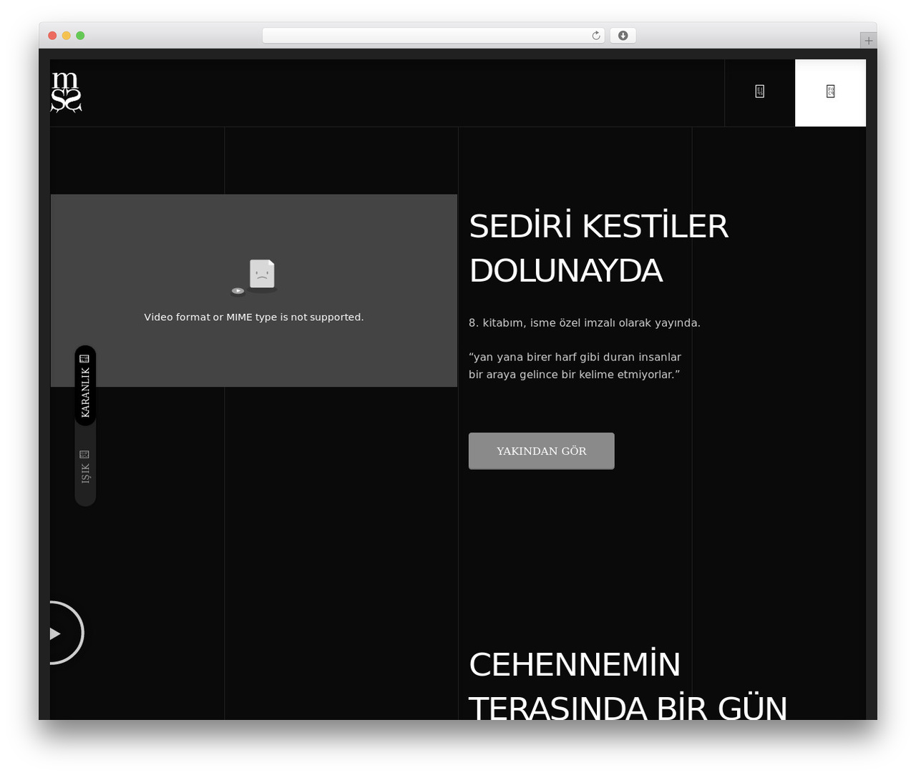This screenshot has width=916, height=775.
Task: Click the YAKINDAN GÖR button
Action: coord(541,451)
